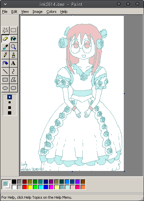Pick the pale yellow swatch
144x201 pixels.
point(57,187)
